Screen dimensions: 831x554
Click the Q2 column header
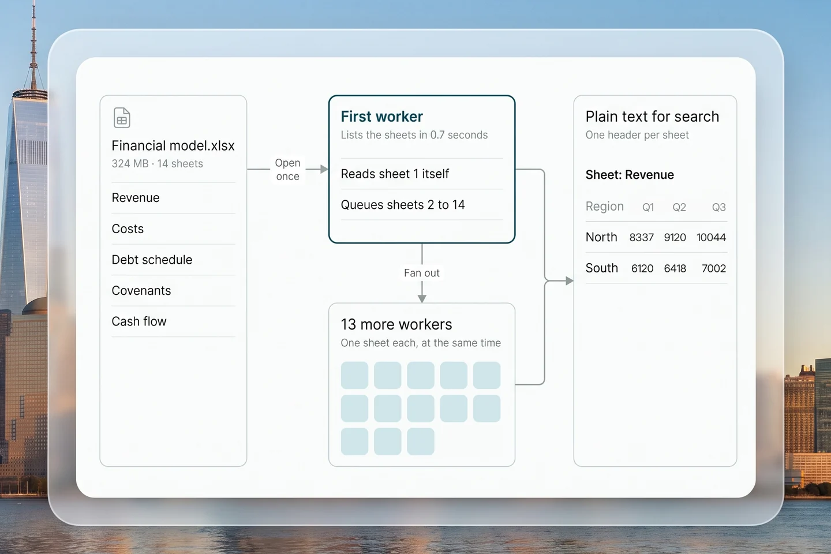pos(679,207)
